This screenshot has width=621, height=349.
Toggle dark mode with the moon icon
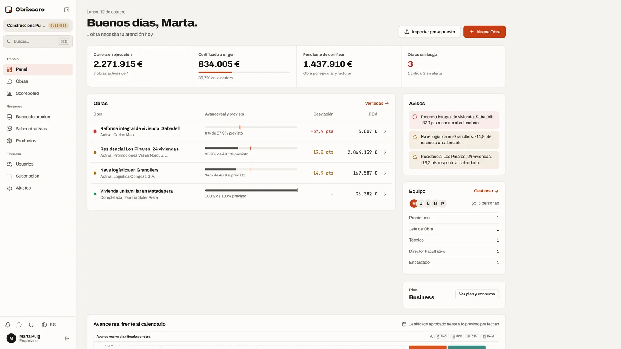(31, 325)
